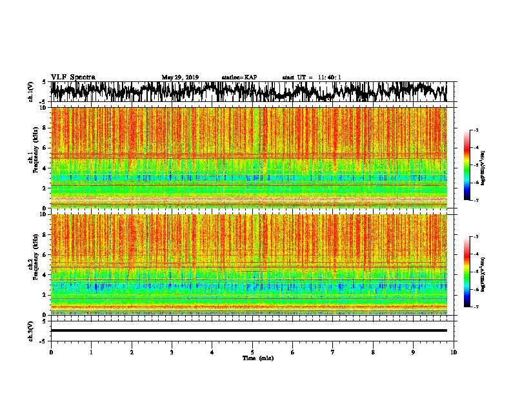Click the "station=KAP" header label

(239, 77)
